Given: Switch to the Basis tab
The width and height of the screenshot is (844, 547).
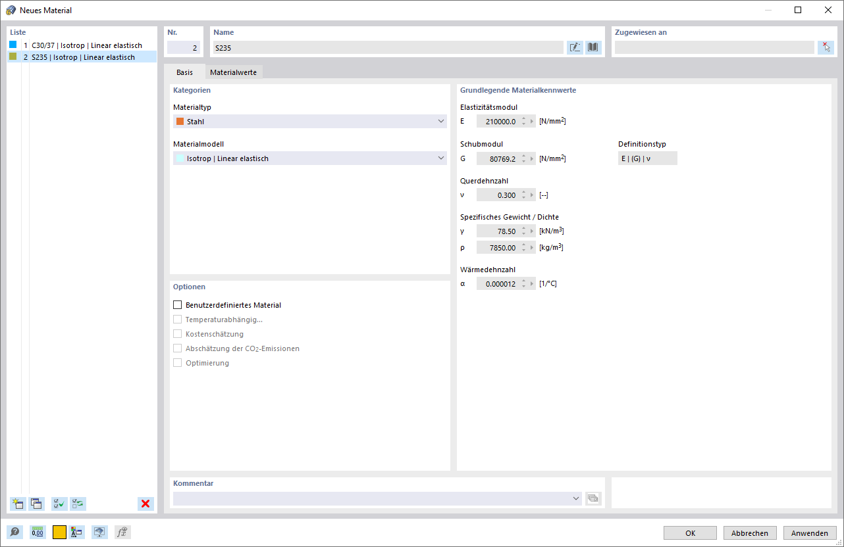Looking at the screenshot, I should [184, 72].
